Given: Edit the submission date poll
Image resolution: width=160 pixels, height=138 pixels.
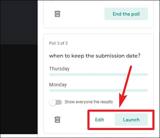Looking at the screenshot, I should pyautogui.click(x=100, y=120).
